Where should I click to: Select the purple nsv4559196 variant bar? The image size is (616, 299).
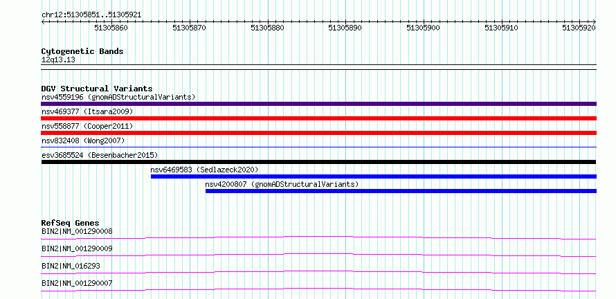[x=318, y=104]
